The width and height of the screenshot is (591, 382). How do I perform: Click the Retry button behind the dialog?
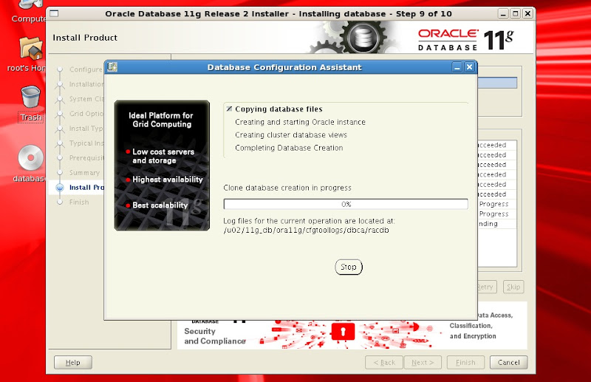tap(487, 287)
